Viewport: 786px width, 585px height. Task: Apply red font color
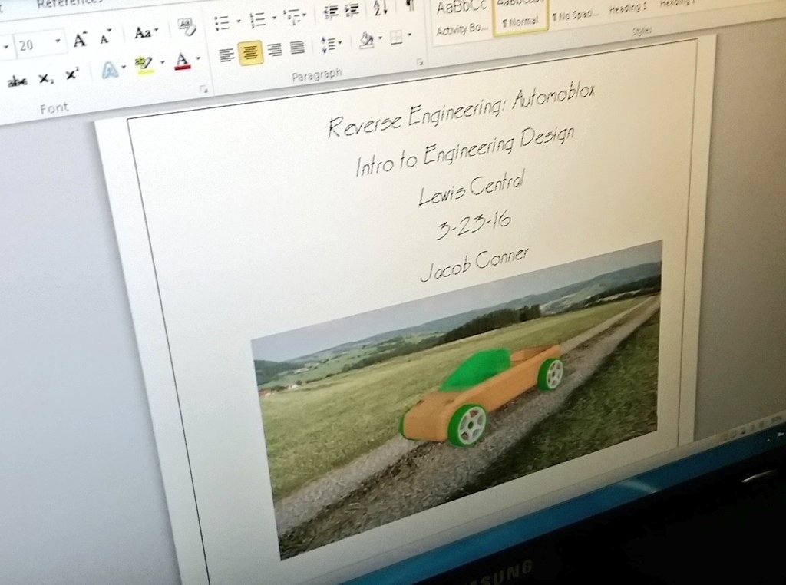183,61
